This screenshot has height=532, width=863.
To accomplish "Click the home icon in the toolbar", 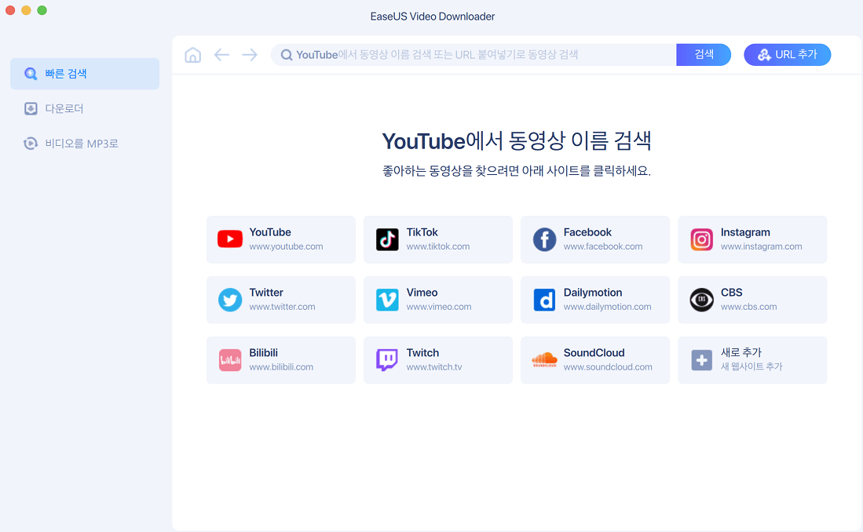I will pyautogui.click(x=192, y=54).
